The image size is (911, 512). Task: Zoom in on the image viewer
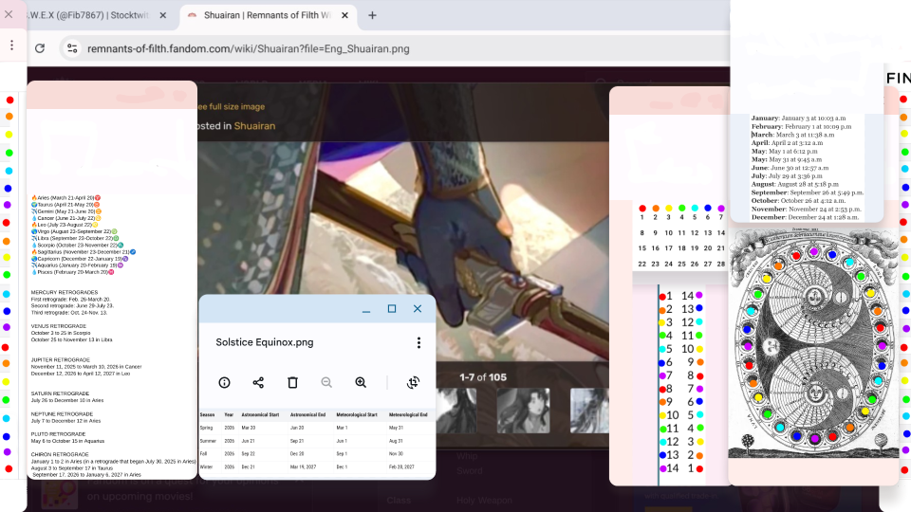pos(361,382)
